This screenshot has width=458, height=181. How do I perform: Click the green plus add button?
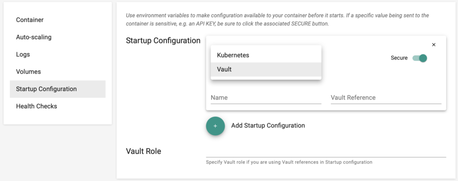tap(215, 126)
